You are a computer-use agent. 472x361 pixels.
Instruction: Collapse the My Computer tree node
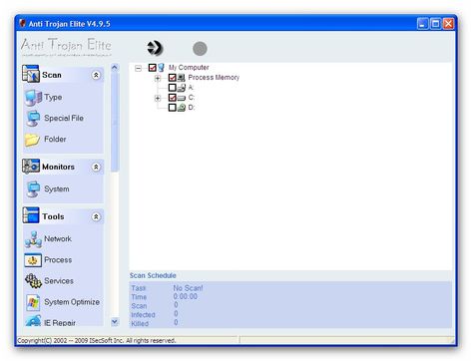[138, 68]
